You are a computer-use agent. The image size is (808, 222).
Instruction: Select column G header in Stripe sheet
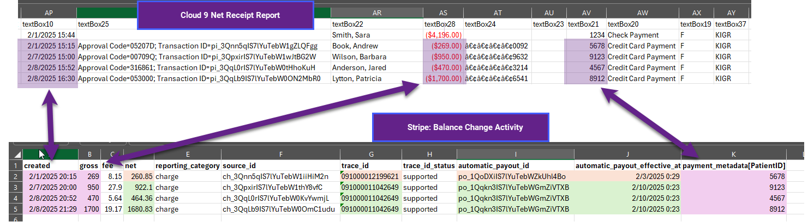[370, 154]
